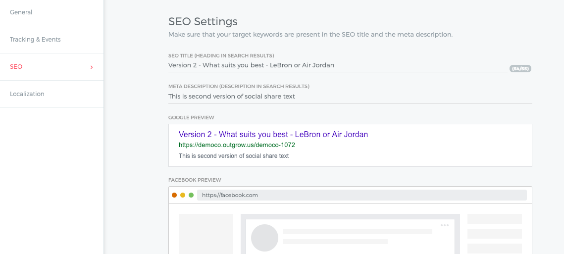Open the General settings tab

(51, 12)
